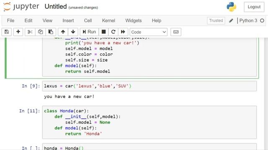Insert a cell below with plus icon
This screenshot has height=150, width=268.
point(18,32)
